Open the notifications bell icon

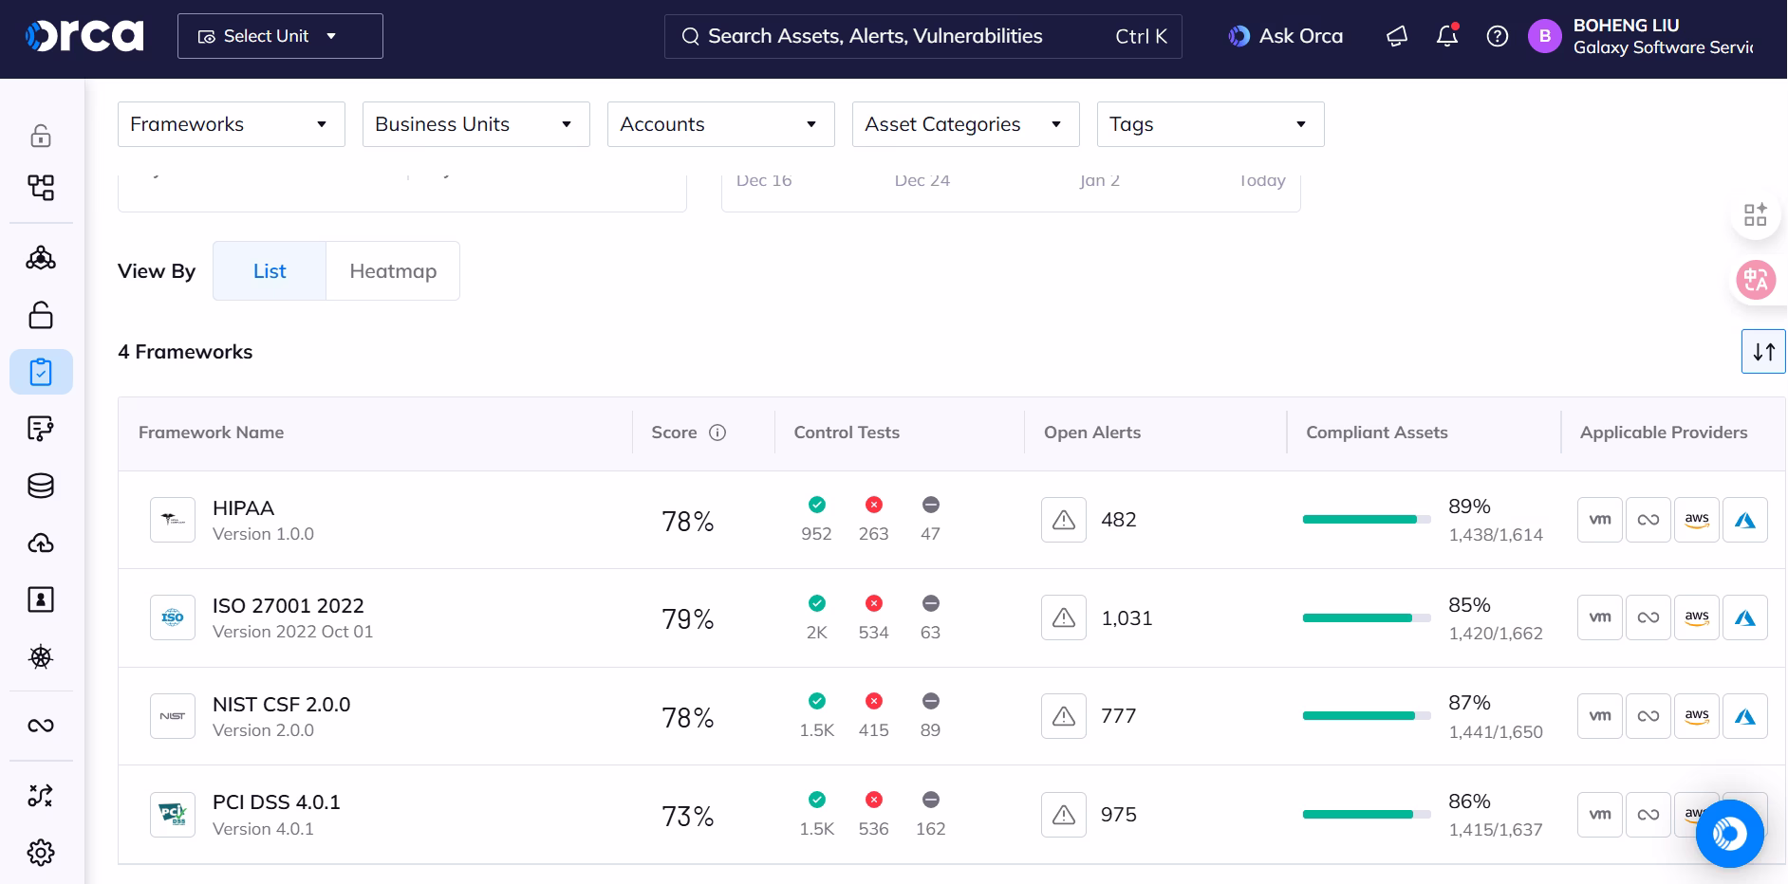1446,36
